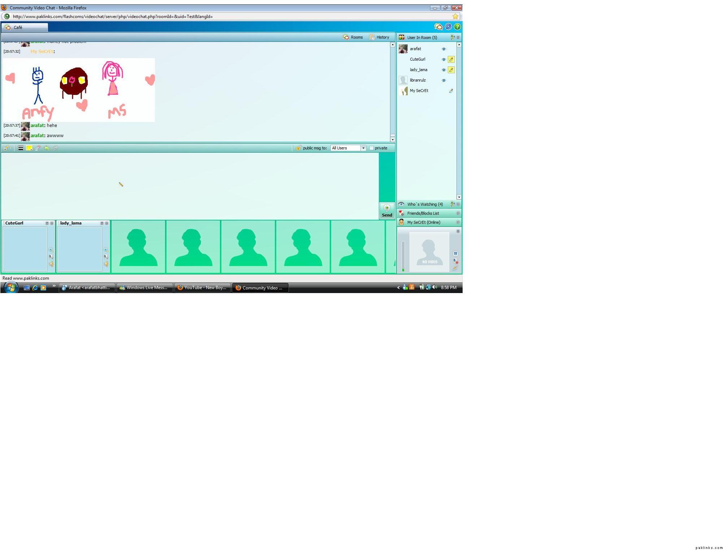The width and height of the screenshot is (723, 550).
Task: Expand the Friends/Blocks List panel
Action: point(458,213)
